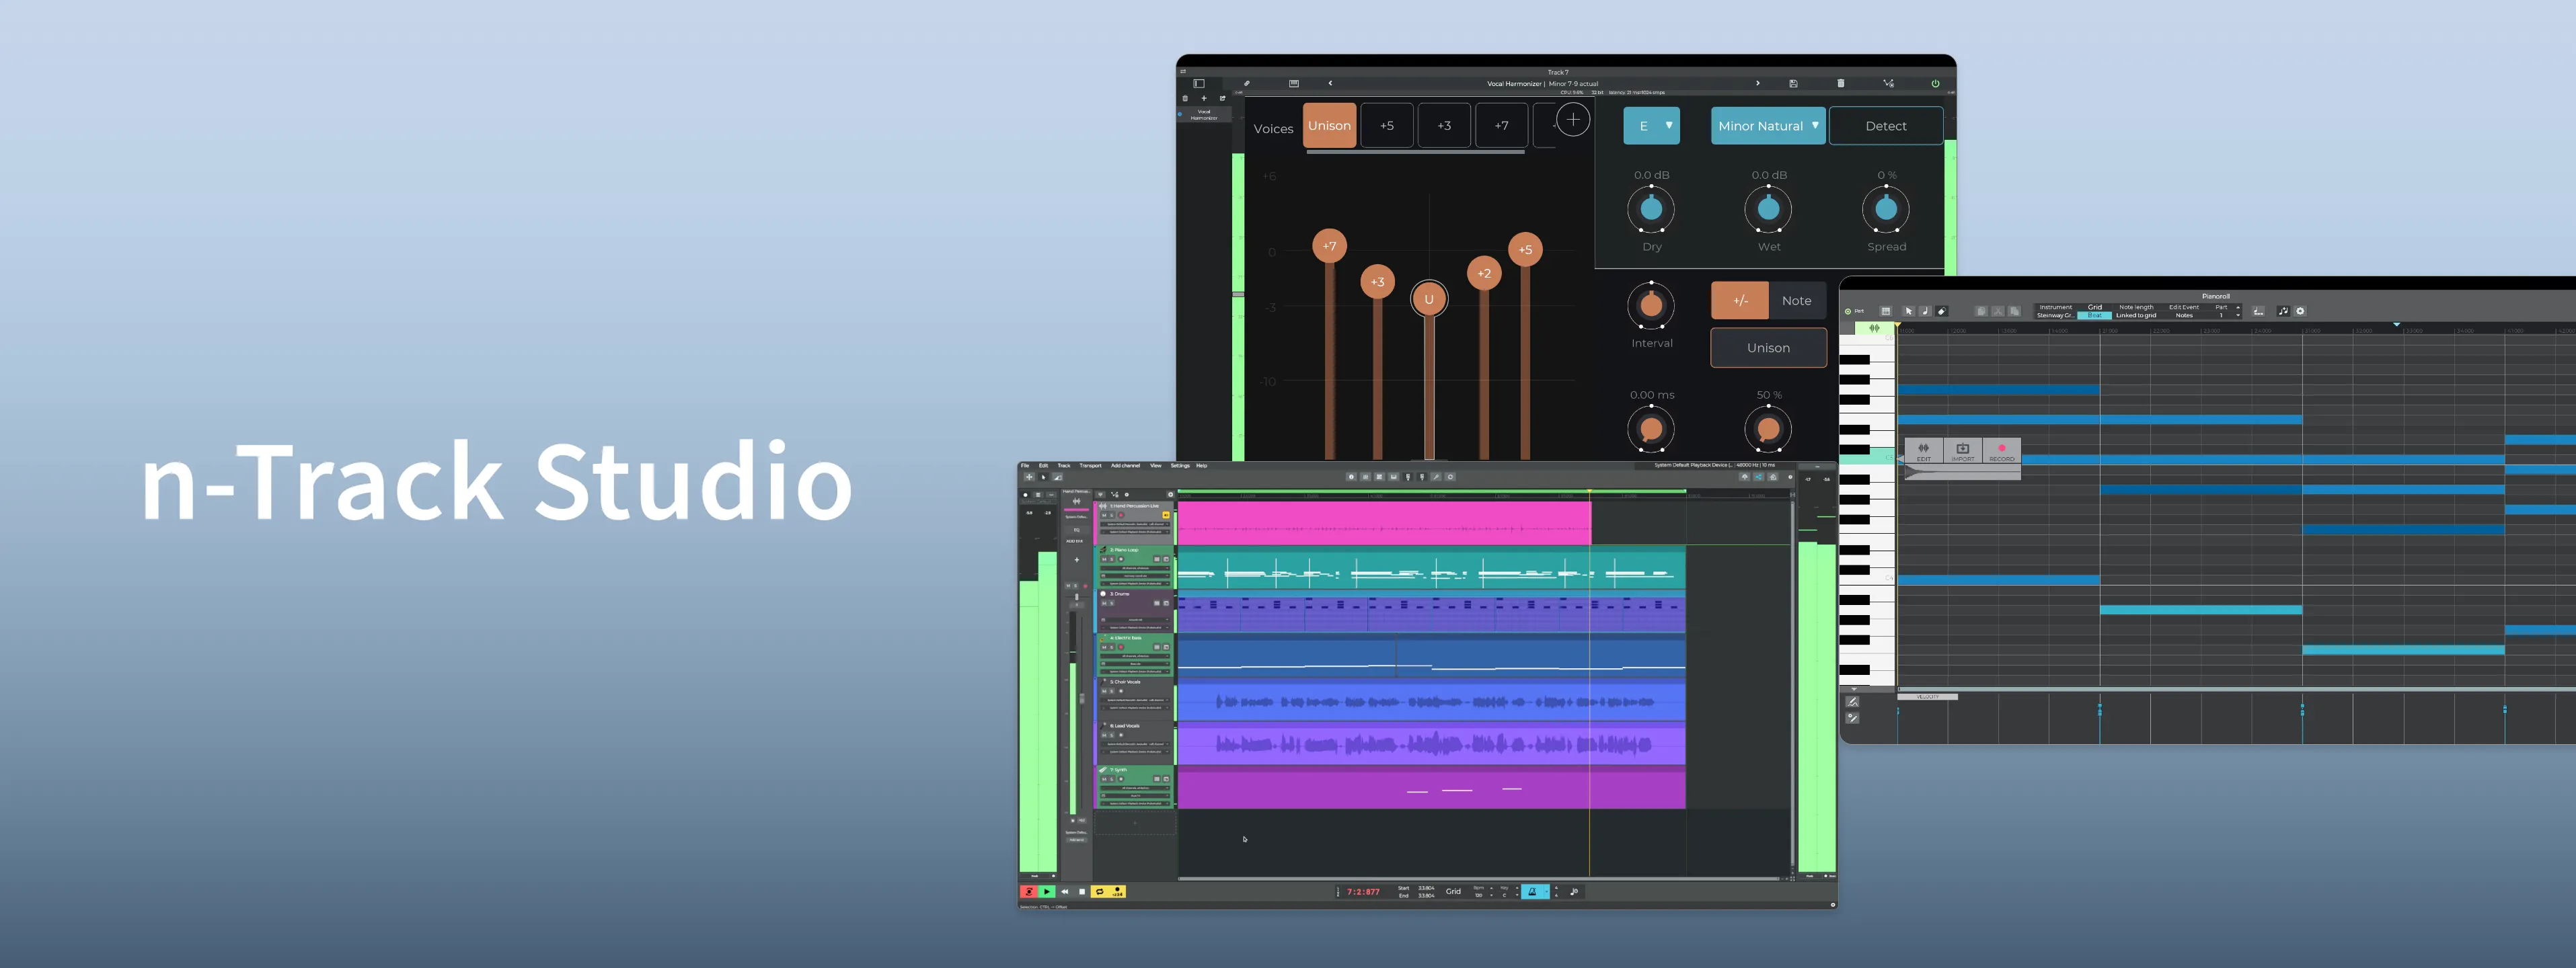Select the eraser tool in the Pianoroll
The image size is (2576, 968).
pyautogui.click(x=1942, y=312)
